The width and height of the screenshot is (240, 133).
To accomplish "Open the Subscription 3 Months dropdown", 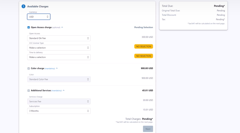I will coord(59,111).
